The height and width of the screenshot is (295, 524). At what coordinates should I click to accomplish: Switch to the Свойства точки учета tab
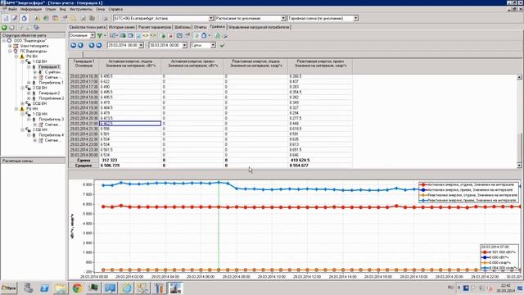(x=88, y=27)
